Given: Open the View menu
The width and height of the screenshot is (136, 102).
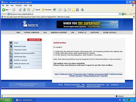Looking at the screenshot, I should point(12,5).
